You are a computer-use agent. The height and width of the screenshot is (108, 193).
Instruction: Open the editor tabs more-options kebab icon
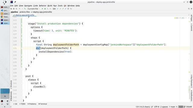pos(189,15)
